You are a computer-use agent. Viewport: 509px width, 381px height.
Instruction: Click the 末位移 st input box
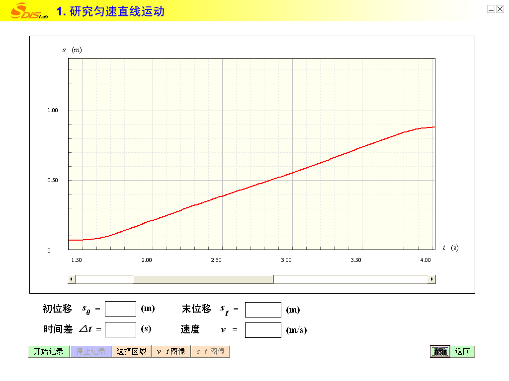(x=263, y=310)
